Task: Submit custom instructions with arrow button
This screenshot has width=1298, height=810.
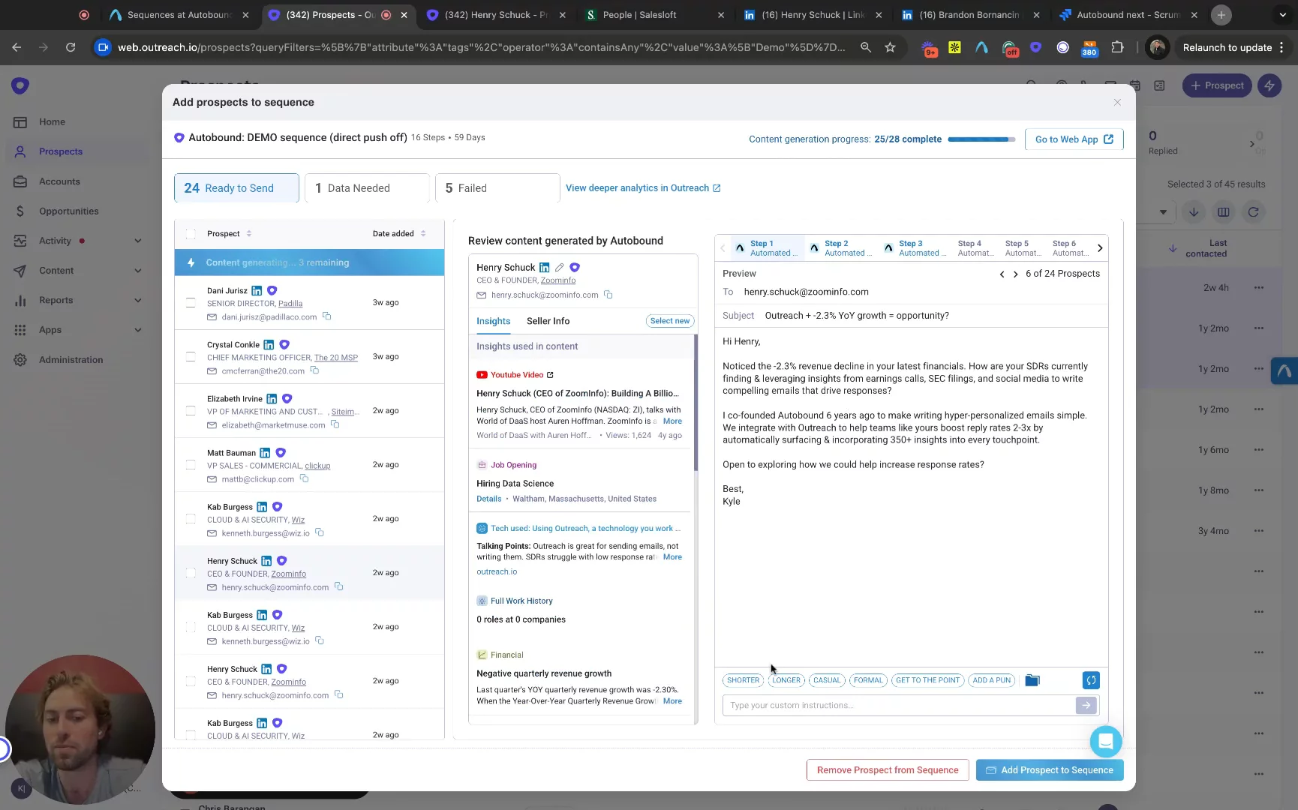Action: [1086, 705]
